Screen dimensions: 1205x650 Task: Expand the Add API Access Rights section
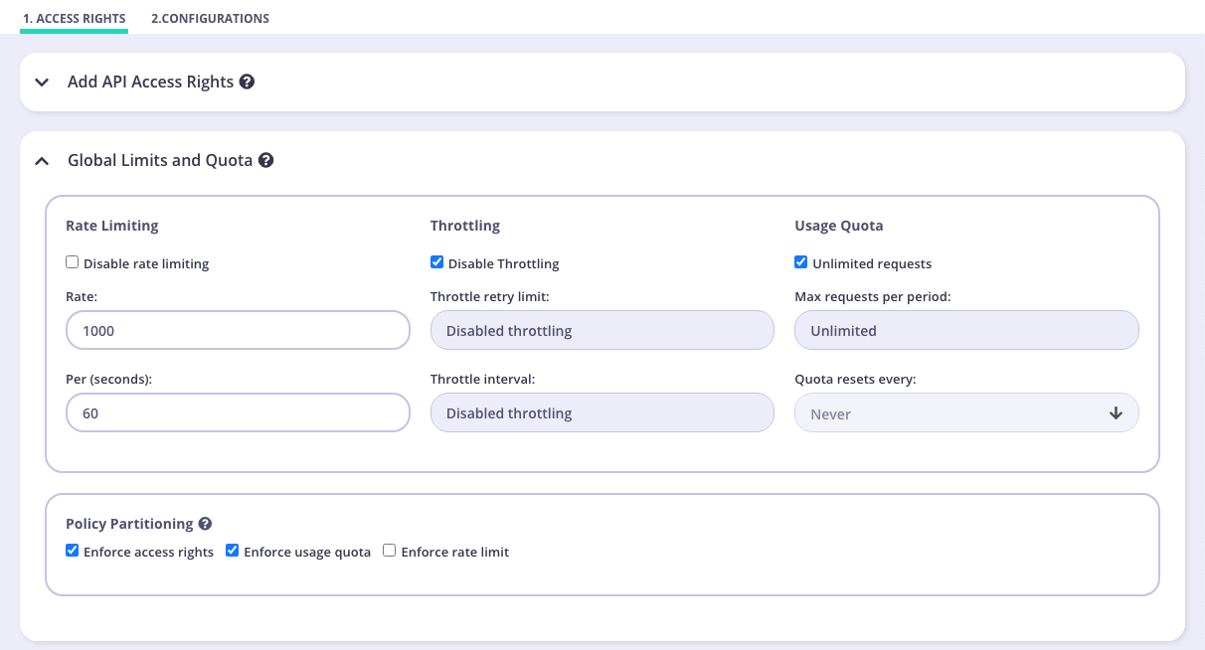click(x=42, y=82)
